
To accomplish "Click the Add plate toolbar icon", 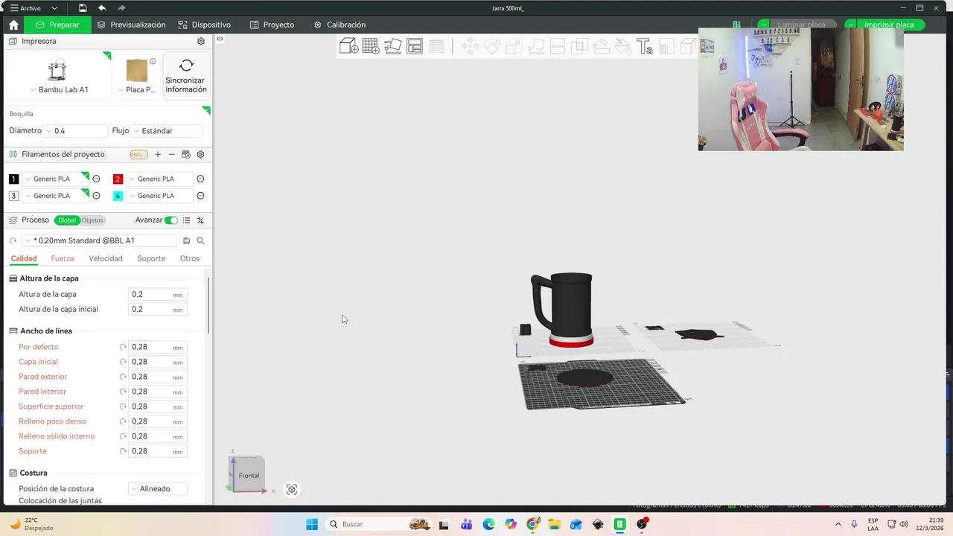I will coord(371,47).
